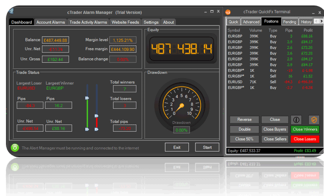Click the Balance change 0.00% field

(123, 59)
